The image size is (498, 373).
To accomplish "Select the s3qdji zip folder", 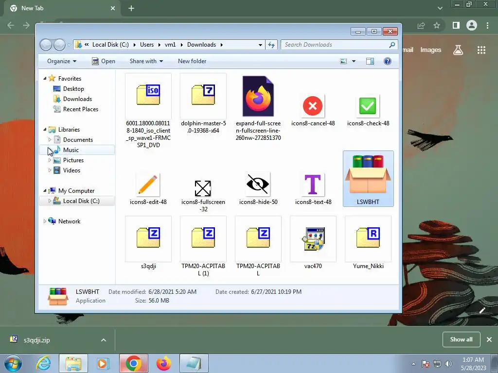I will pos(148,243).
